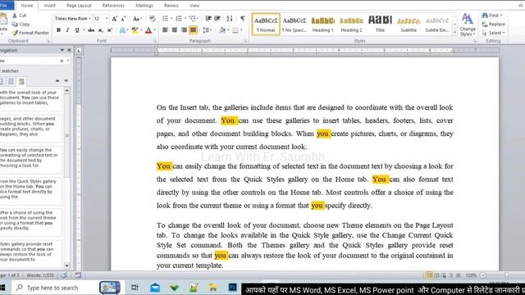
Task: Align text left
Action: pyautogui.click(x=165, y=30)
